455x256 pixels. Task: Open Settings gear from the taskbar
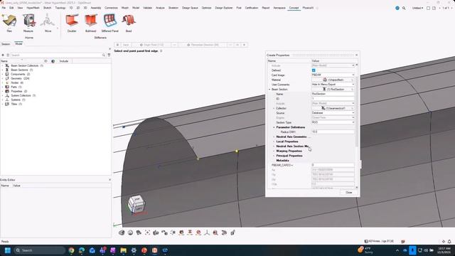(x=134, y=250)
